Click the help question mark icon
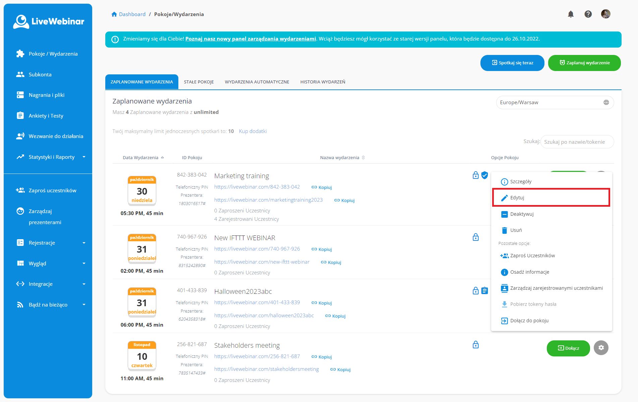 point(588,14)
